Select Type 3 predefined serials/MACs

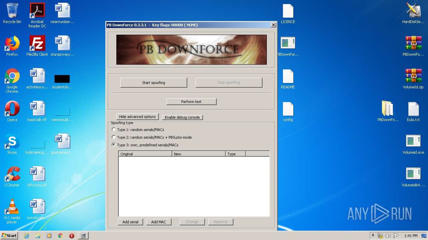(x=145, y=145)
